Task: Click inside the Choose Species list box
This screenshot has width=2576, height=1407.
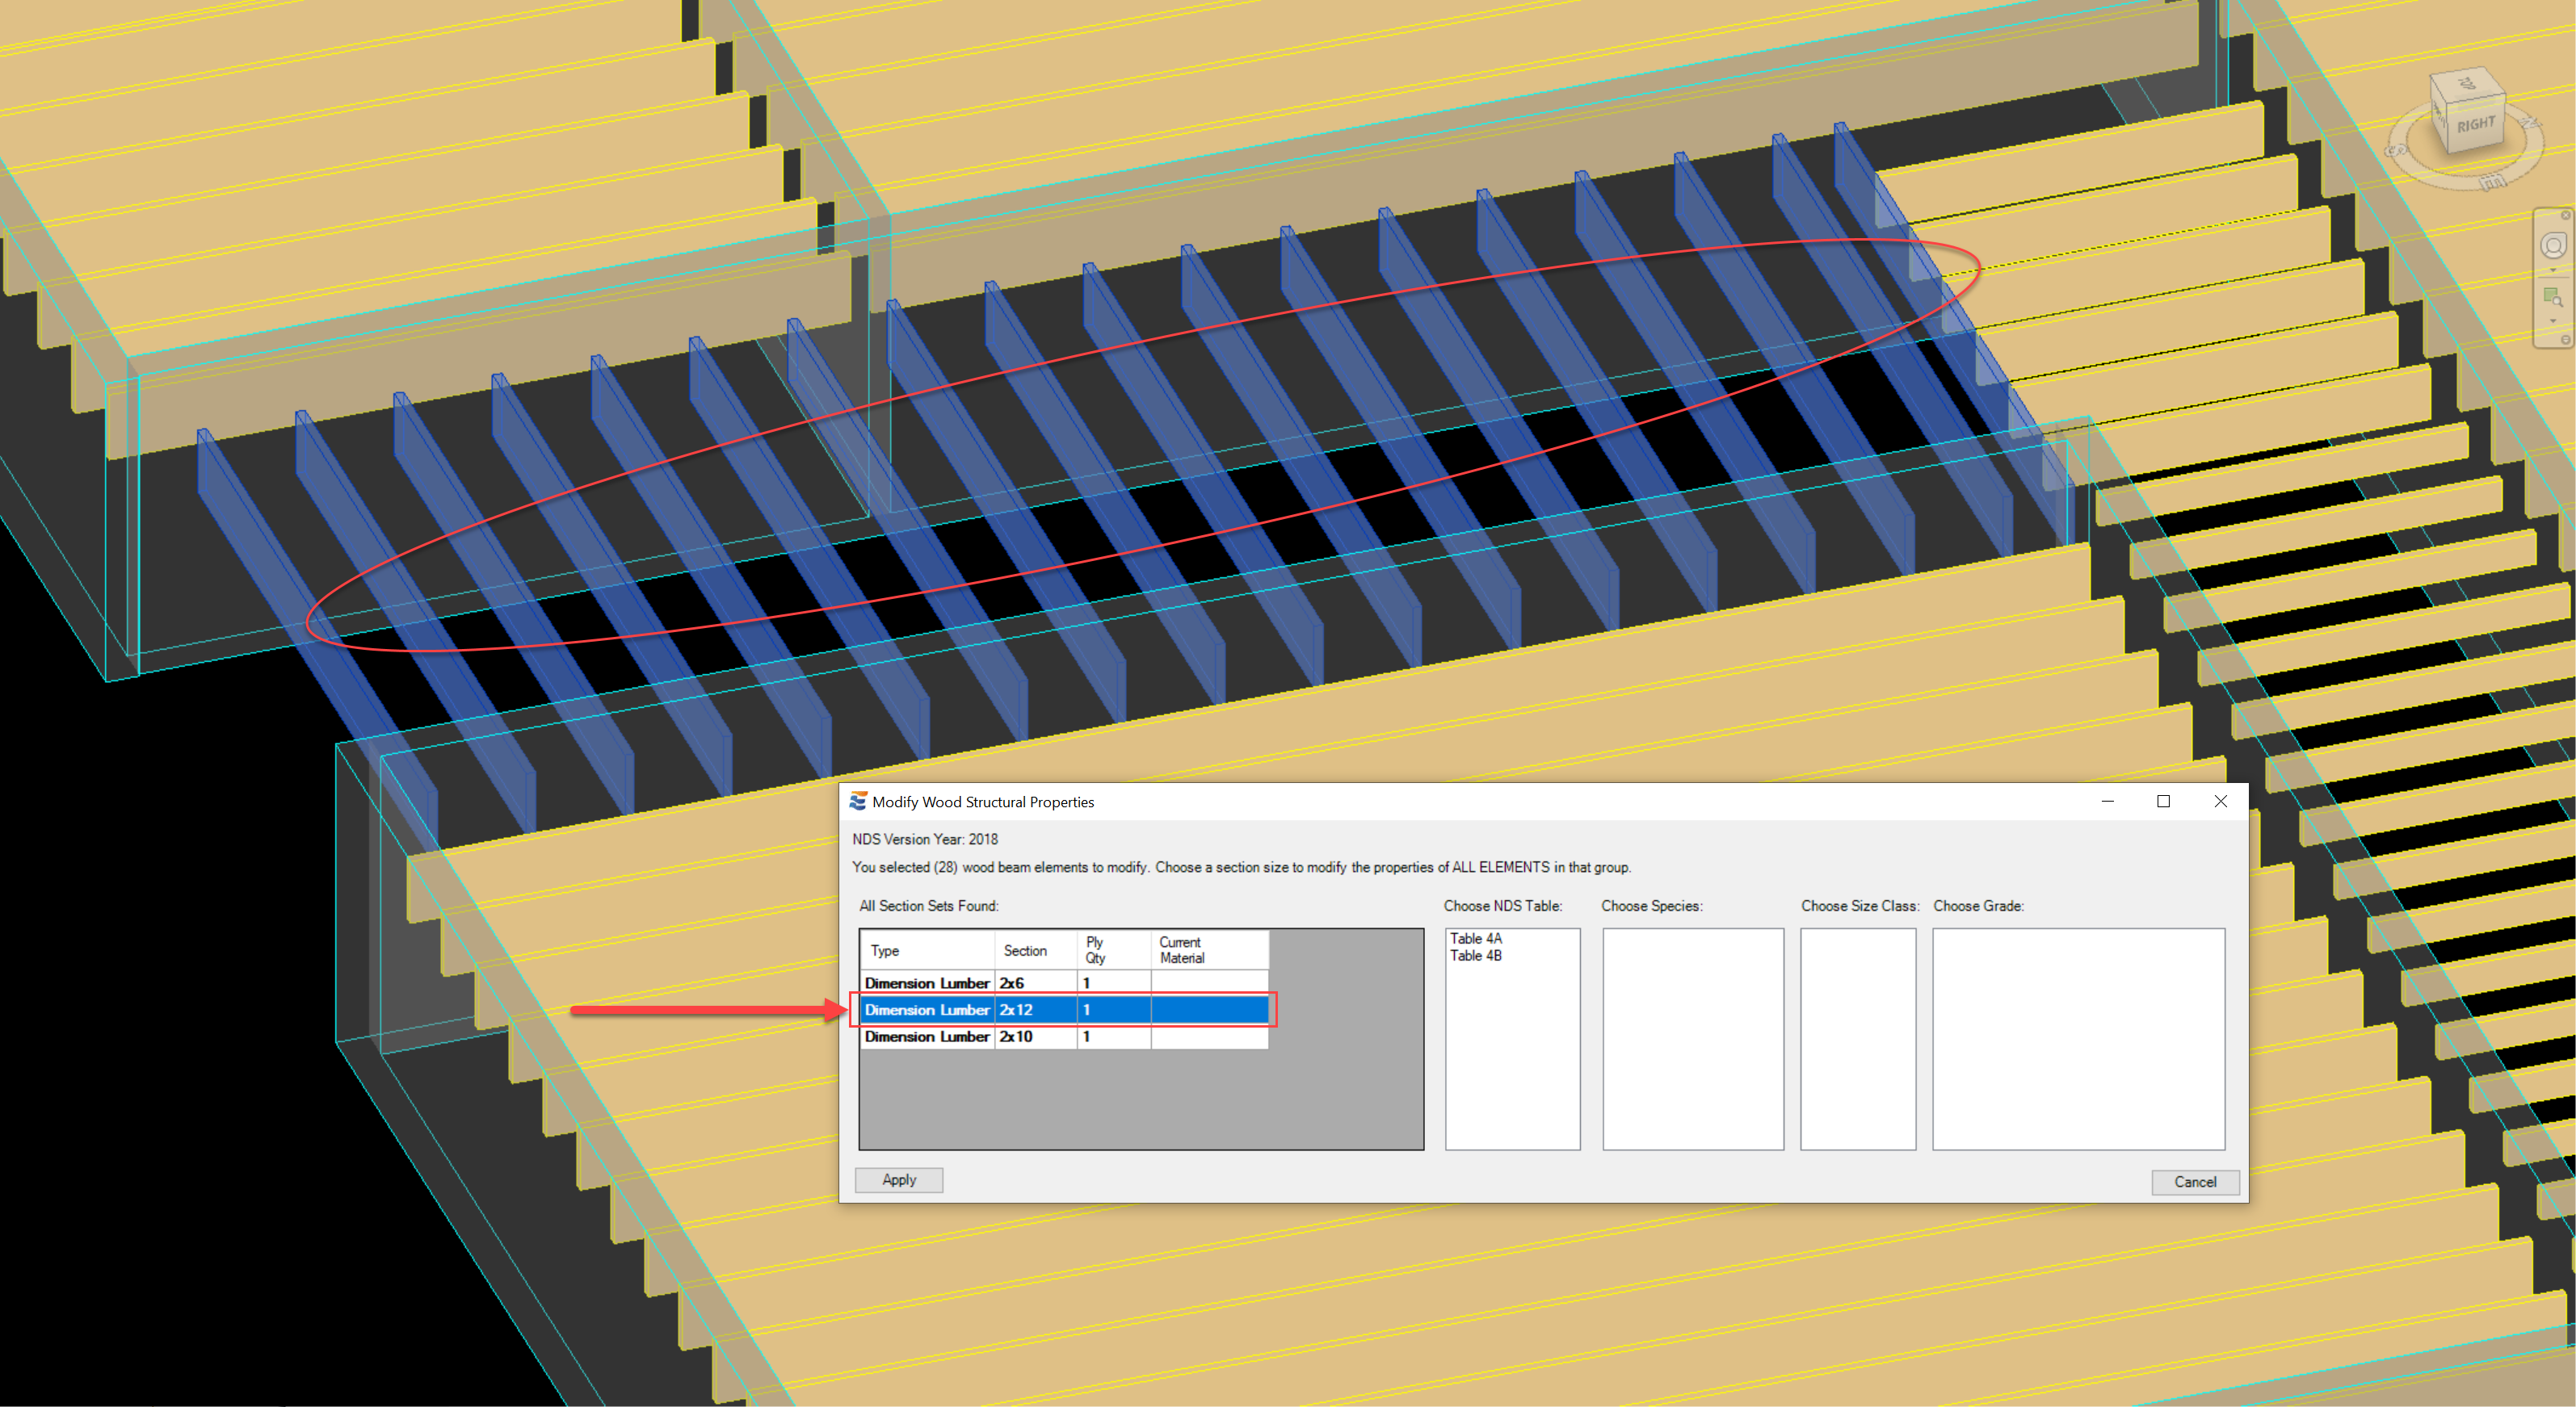Action: point(1693,1039)
